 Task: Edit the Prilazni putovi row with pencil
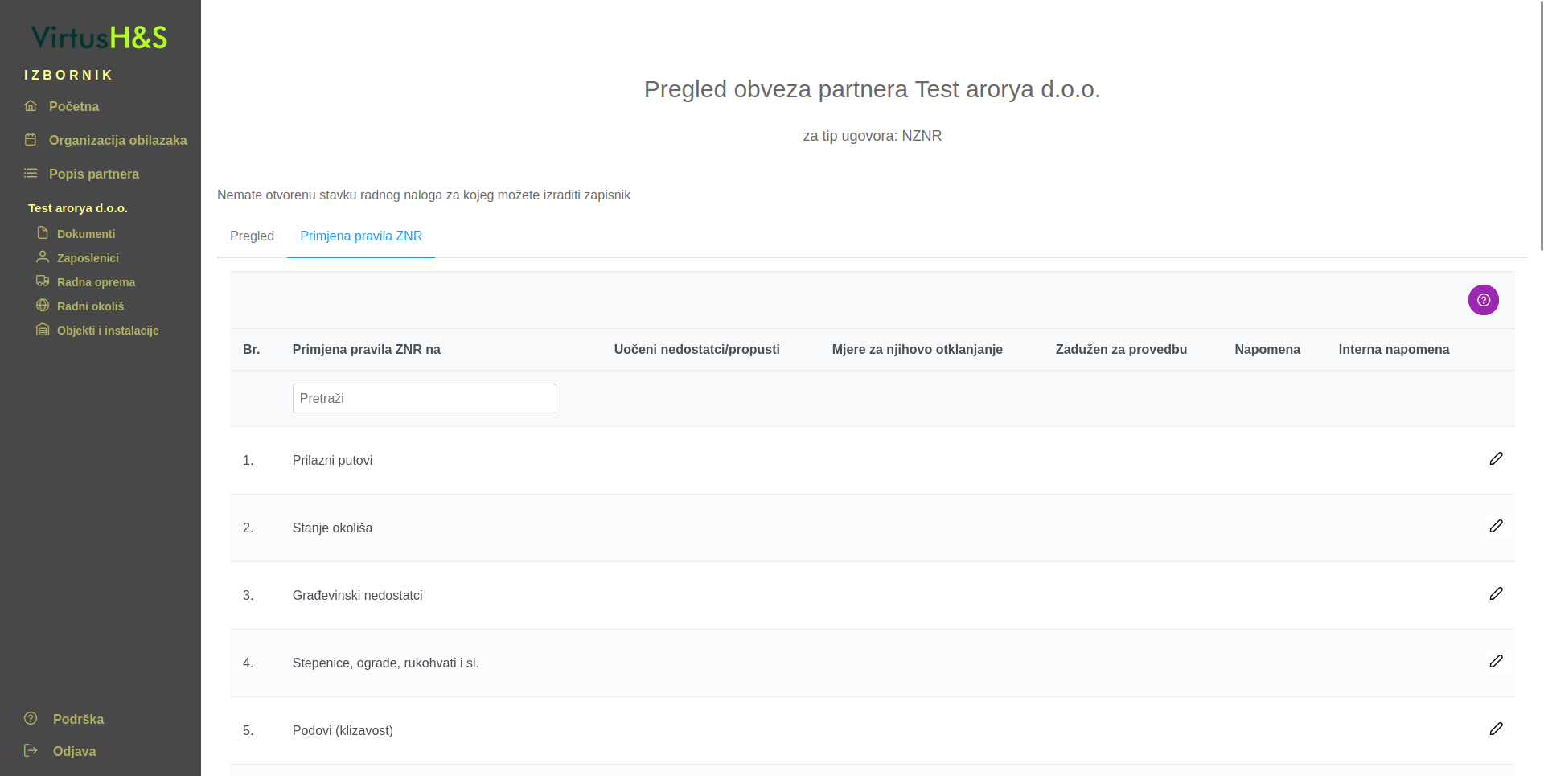pos(1496,458)
